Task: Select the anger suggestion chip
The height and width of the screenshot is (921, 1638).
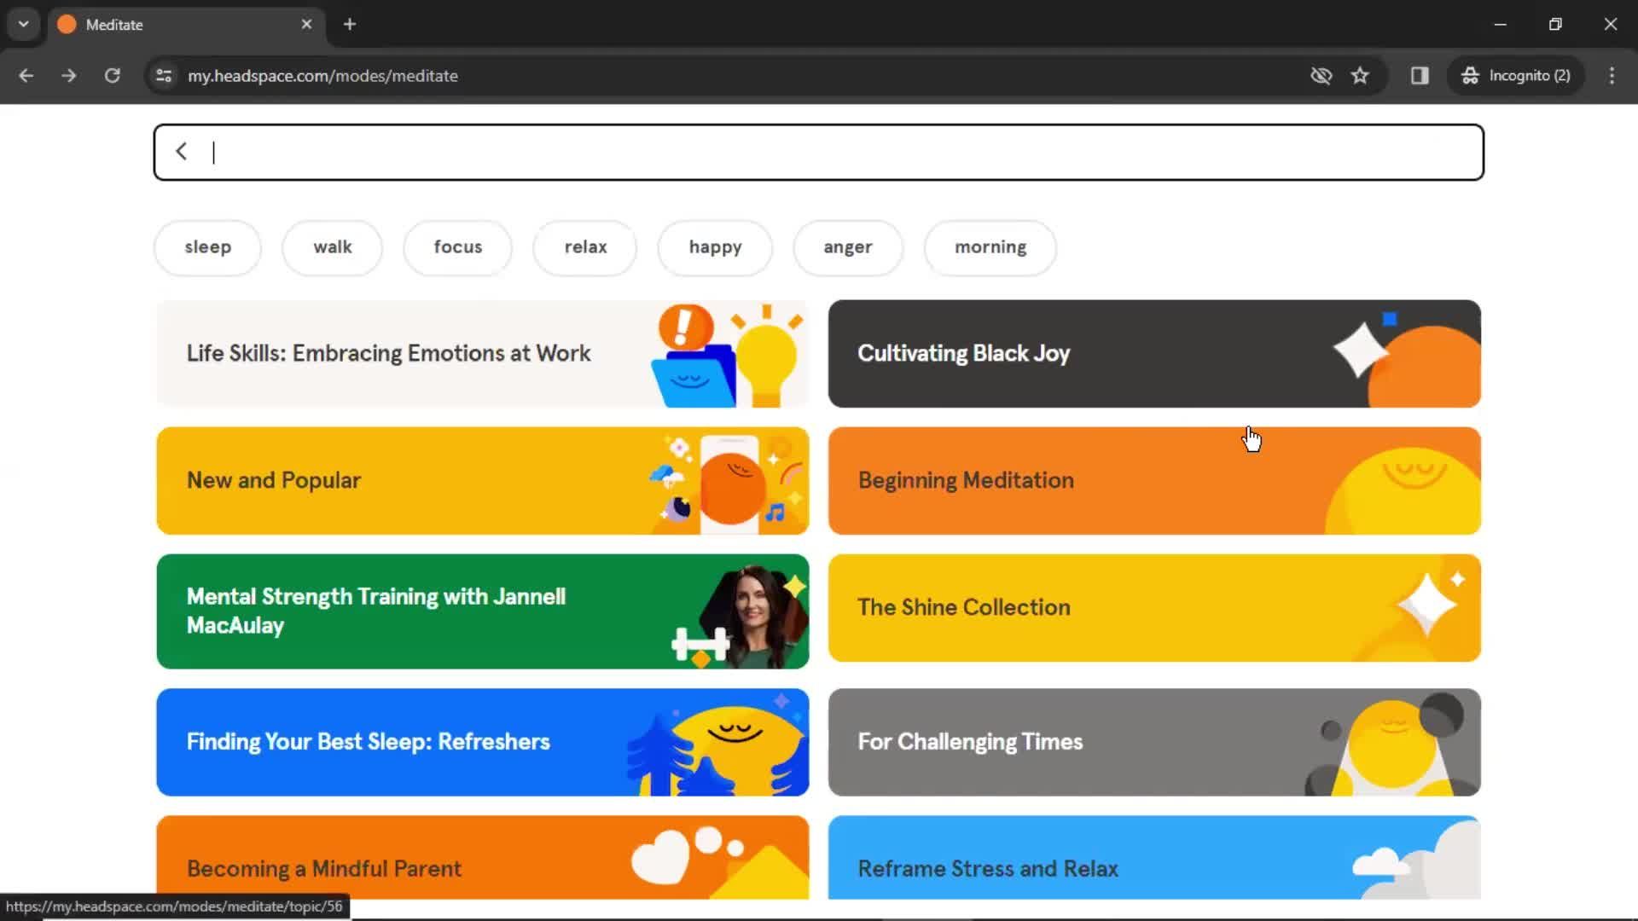Action: 847,247
